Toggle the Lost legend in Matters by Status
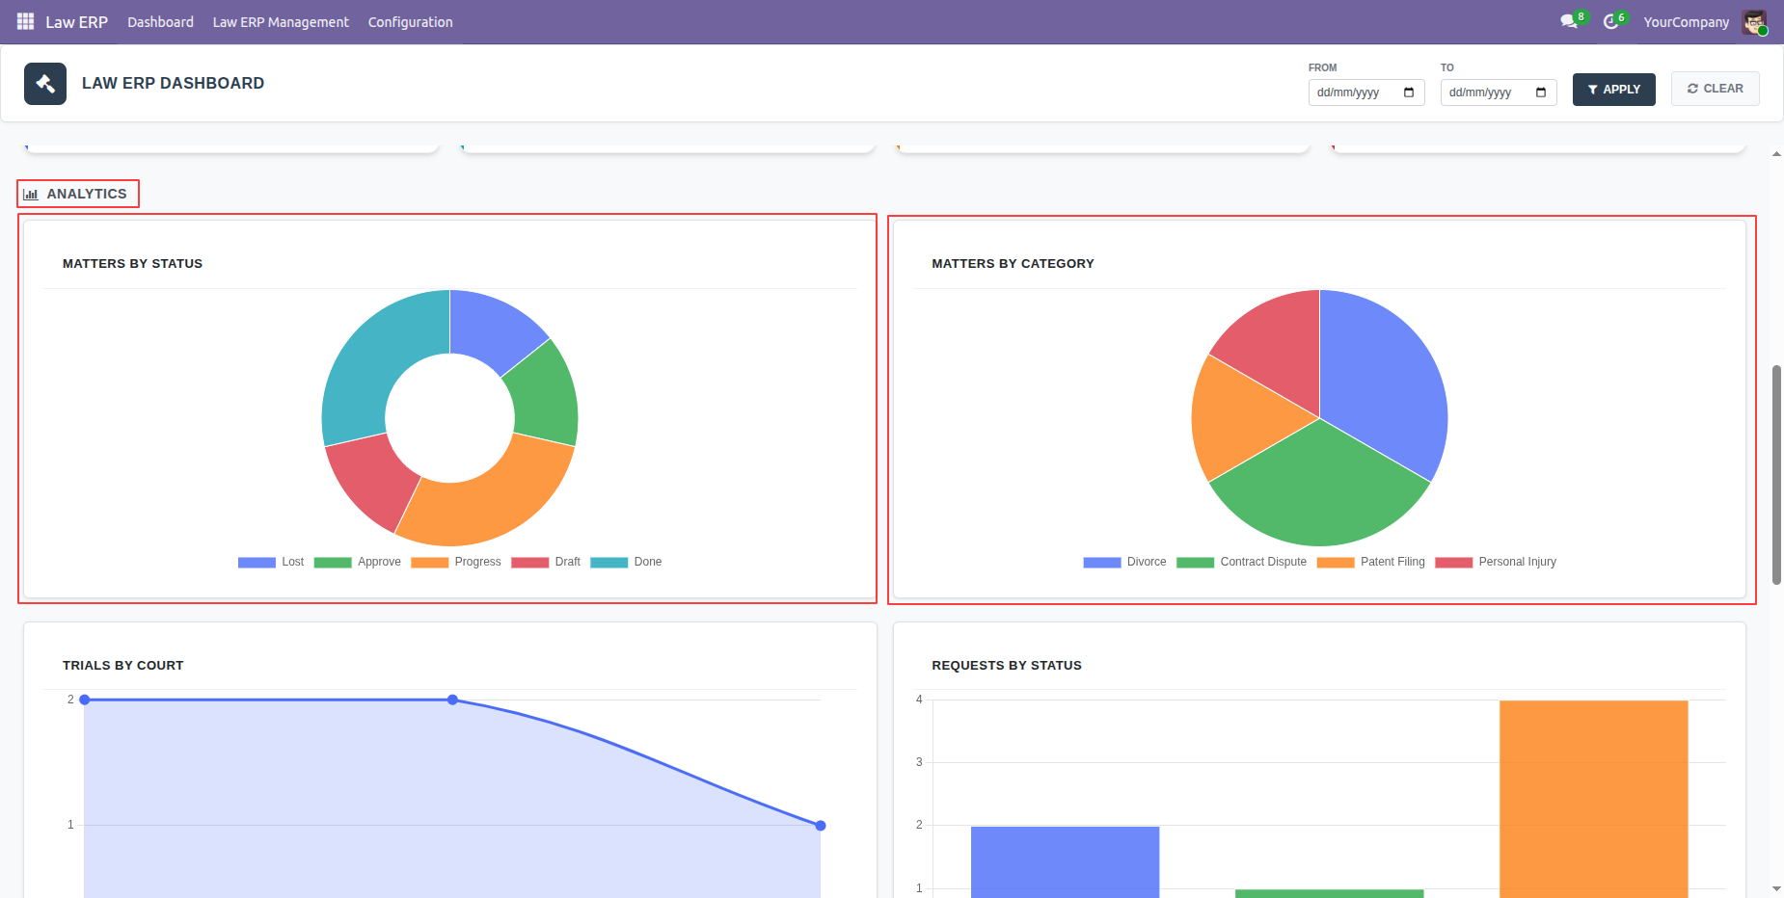Viewport: 1784px width, 898px height. click(x=271, y=562)
